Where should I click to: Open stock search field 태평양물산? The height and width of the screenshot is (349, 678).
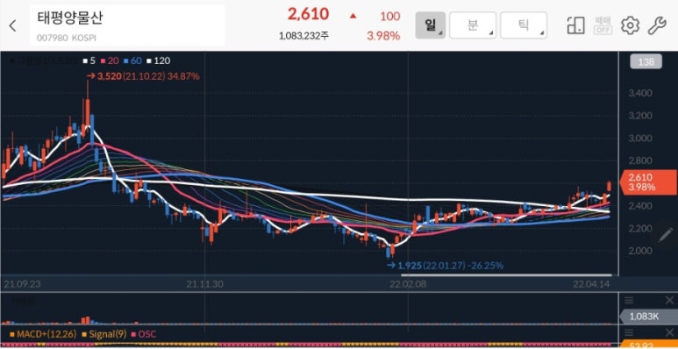[127, 25]
